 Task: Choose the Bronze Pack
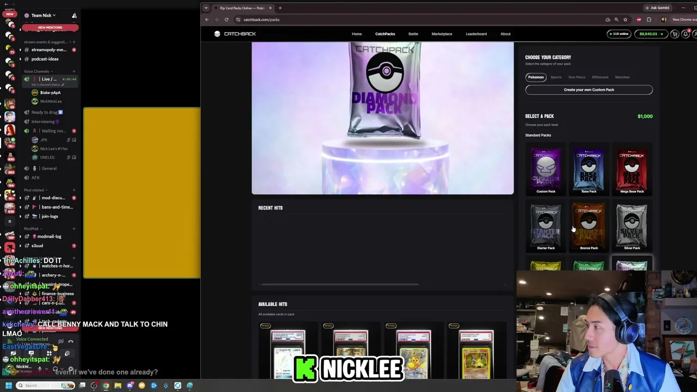589,226
